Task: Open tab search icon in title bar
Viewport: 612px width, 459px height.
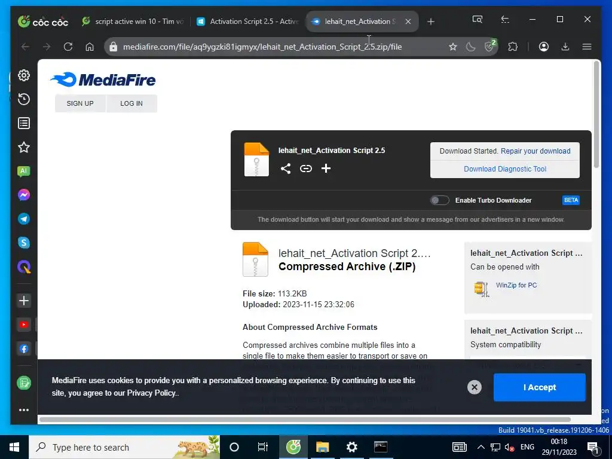Action: pos(478,19)
